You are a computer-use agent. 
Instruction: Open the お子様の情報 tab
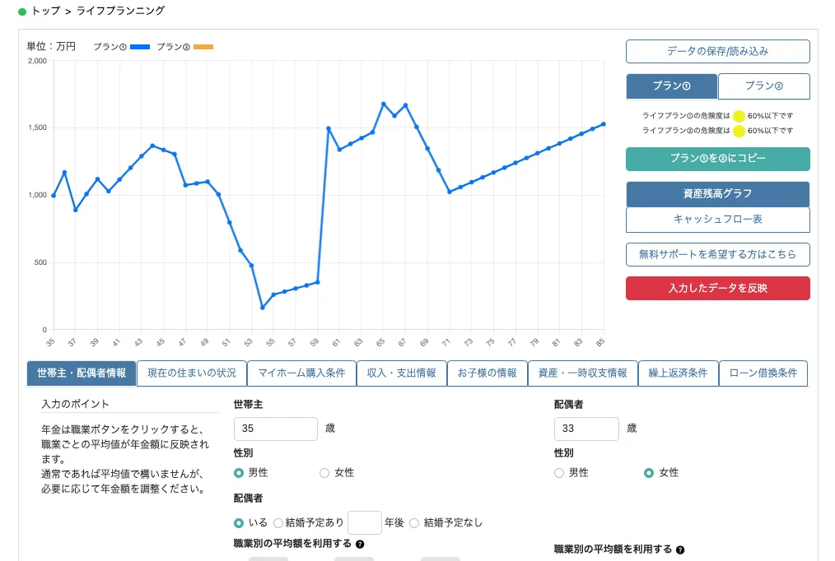[x=487, y=373]
